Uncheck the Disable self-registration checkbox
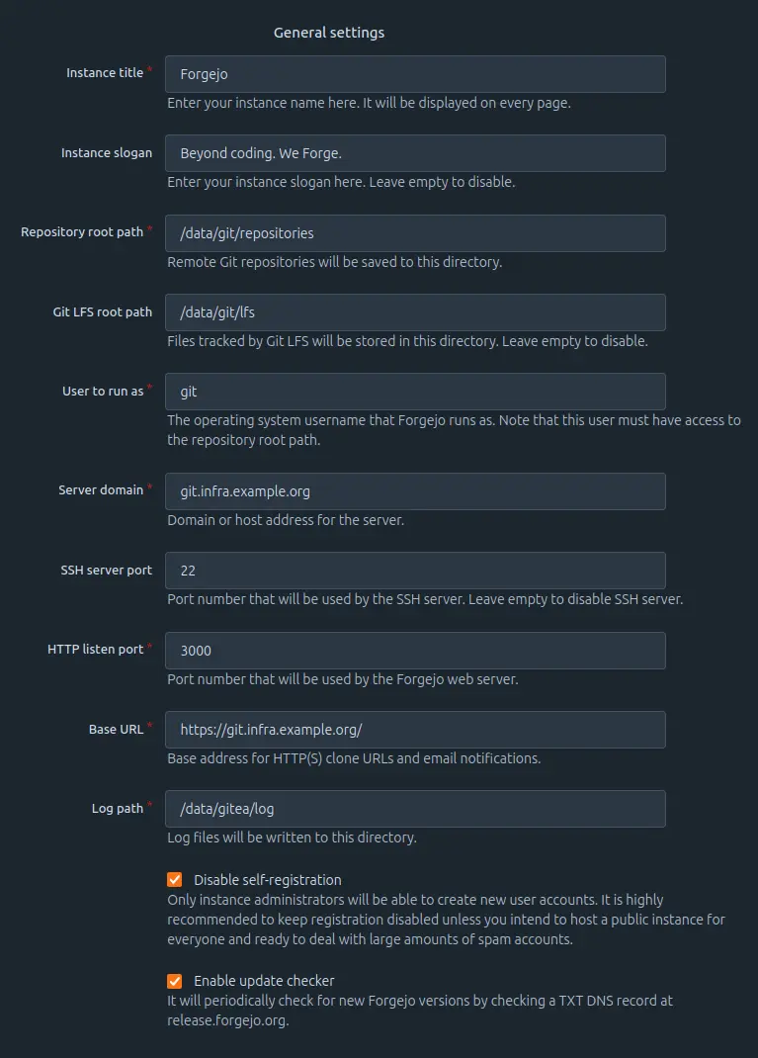758x1058 pixels. (x=175, y=880)
